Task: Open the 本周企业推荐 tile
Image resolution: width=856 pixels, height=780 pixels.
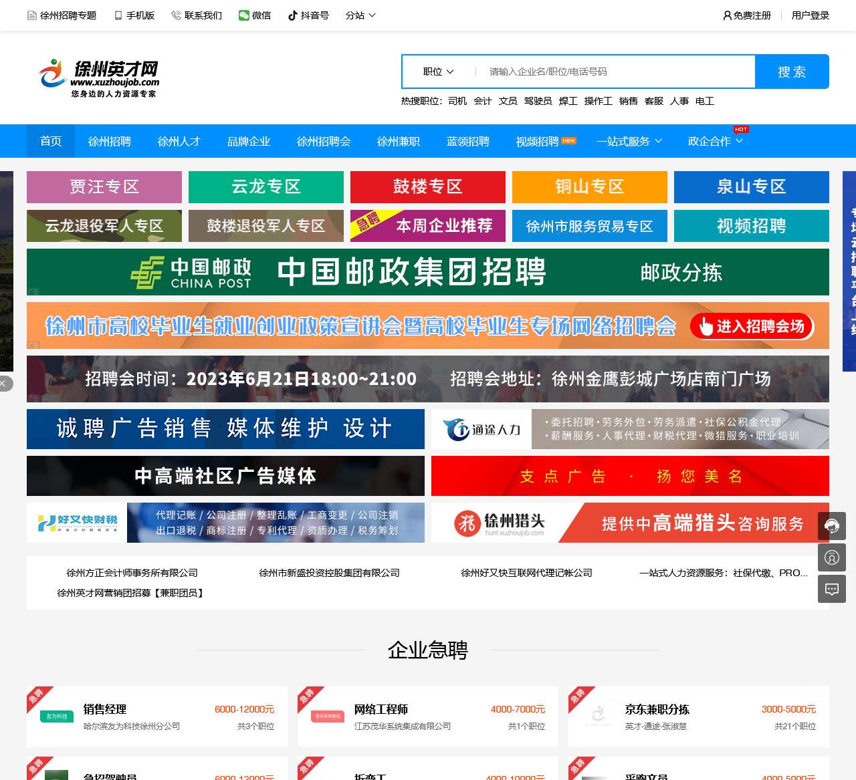Action: pos(428,226)
